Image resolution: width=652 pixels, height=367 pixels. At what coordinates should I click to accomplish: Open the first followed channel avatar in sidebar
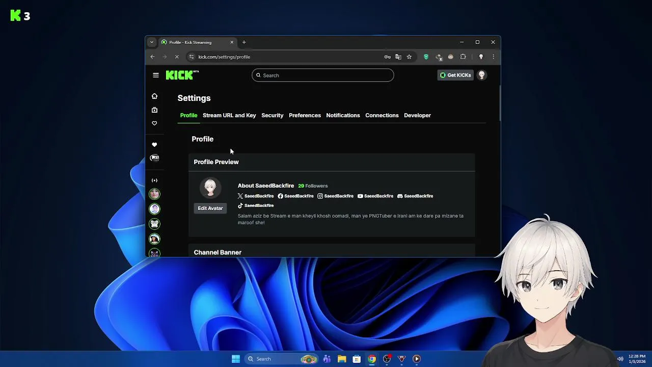coord(154,194)
